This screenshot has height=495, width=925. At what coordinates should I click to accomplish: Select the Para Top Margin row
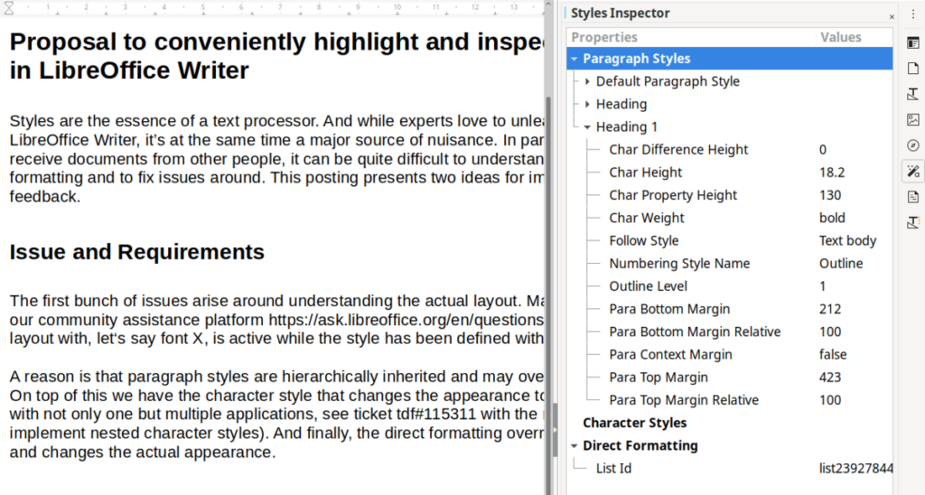coord(730,378)
